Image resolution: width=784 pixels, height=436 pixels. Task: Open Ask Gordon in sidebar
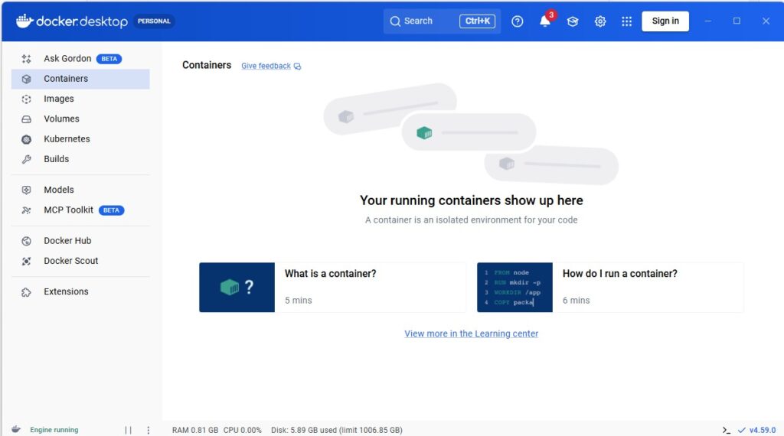(x=67, y=59)
